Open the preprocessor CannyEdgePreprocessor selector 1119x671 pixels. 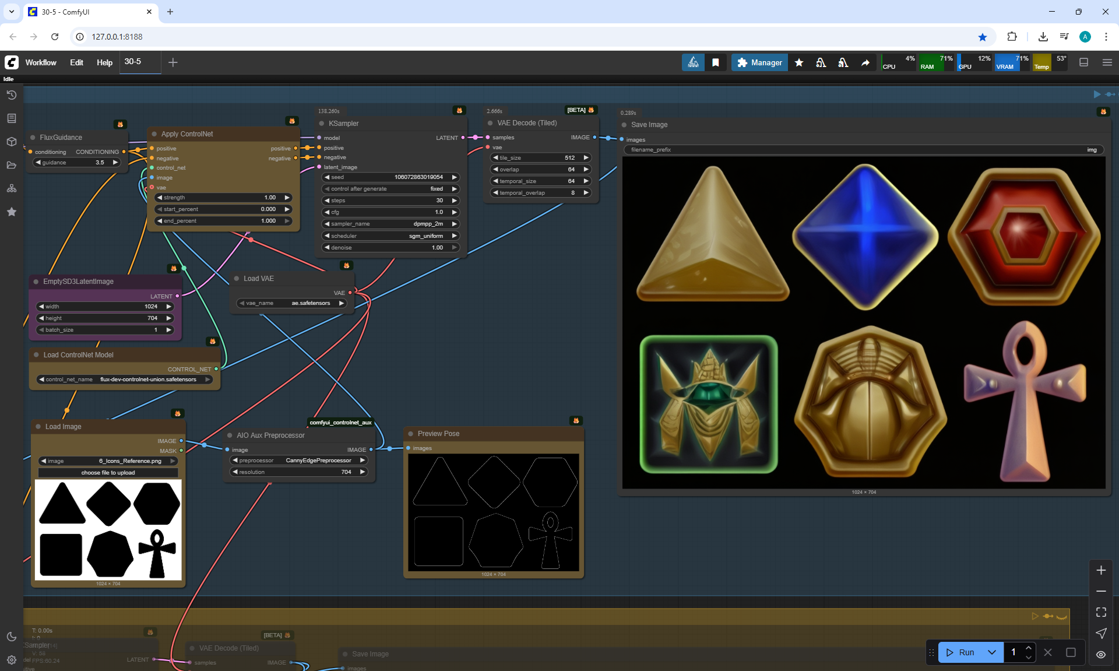tap(298, 461)
